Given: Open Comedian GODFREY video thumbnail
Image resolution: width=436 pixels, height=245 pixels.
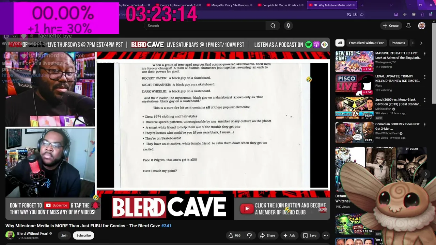Looking at the screenshot, I should [x=354, y=132].
